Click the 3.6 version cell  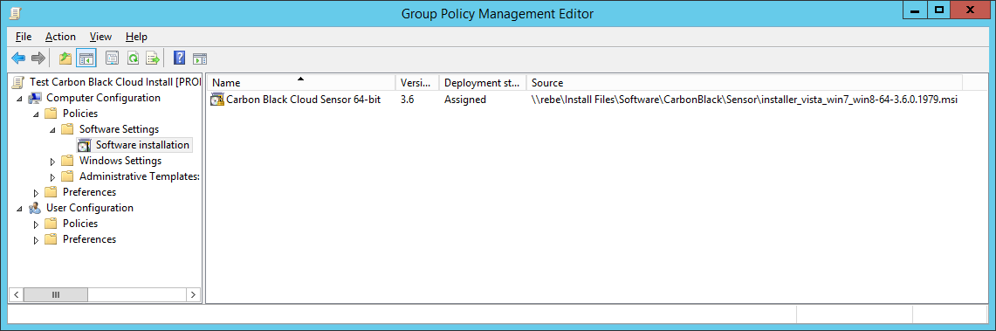pos(408,100)
